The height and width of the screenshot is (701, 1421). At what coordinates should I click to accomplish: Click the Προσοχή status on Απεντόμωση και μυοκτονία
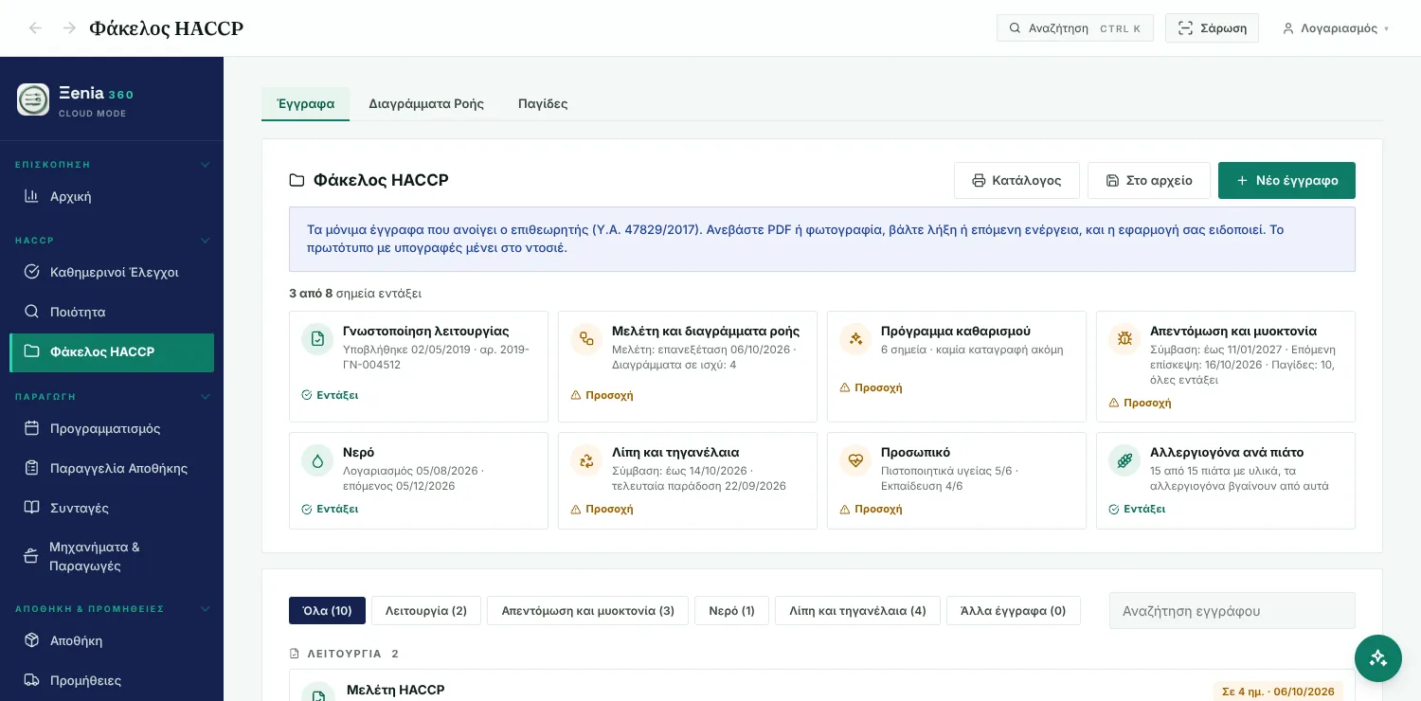1140,403
